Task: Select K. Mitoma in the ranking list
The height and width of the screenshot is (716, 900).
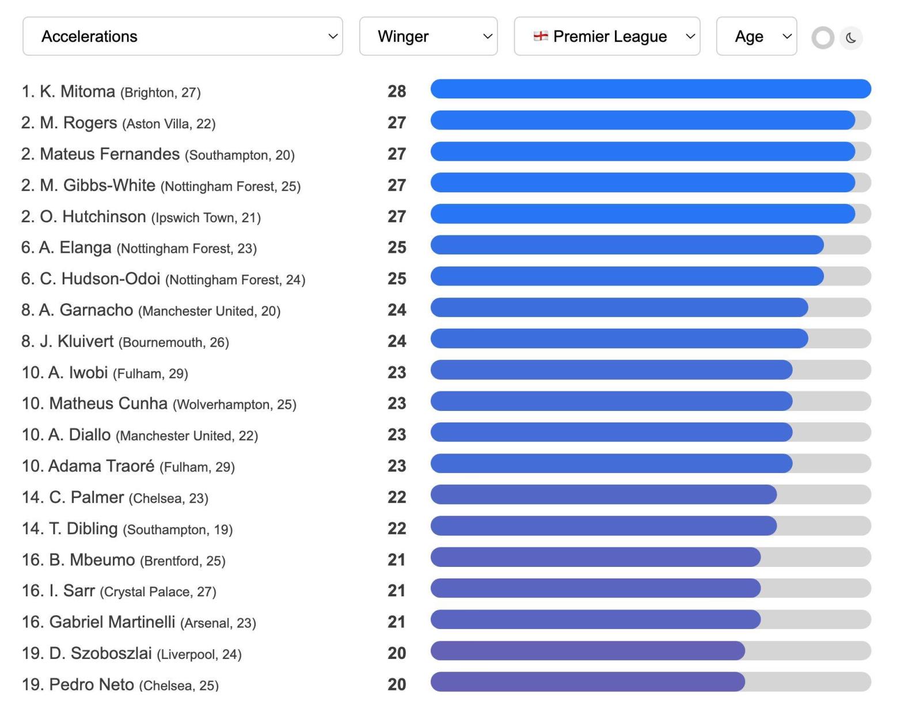Action: click(77, 92)
